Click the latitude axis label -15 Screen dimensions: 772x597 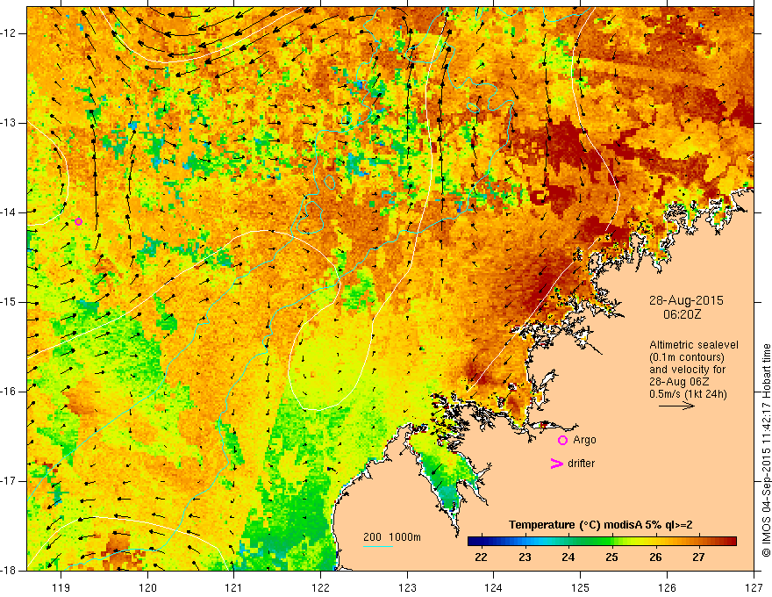pyautogui.click(x=9, y=302)
